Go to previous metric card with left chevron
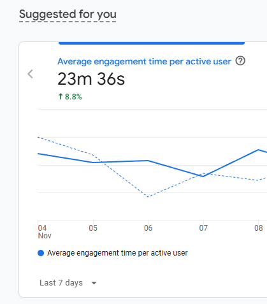 point(30,74)
